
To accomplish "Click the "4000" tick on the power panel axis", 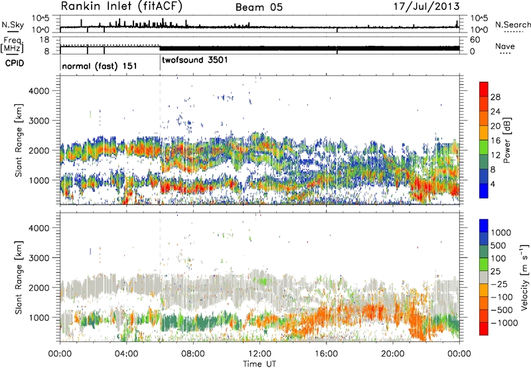I will (x=38, y=91).
